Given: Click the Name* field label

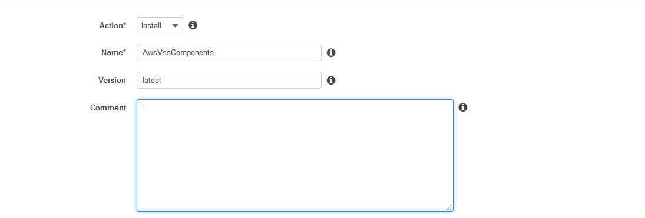Looking at the screenshot, I should (114, 52).
